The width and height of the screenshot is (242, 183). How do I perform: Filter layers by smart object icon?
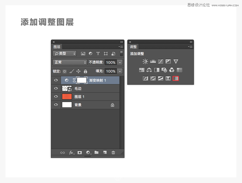point(113,53)
